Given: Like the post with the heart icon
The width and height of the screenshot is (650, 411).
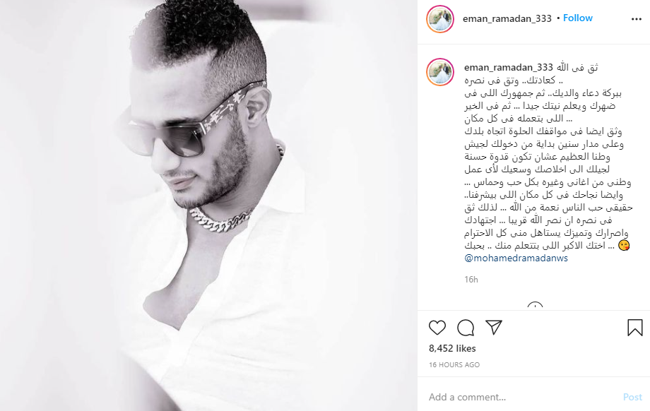Looking at the screenshot, I should (x=437, y=328).
